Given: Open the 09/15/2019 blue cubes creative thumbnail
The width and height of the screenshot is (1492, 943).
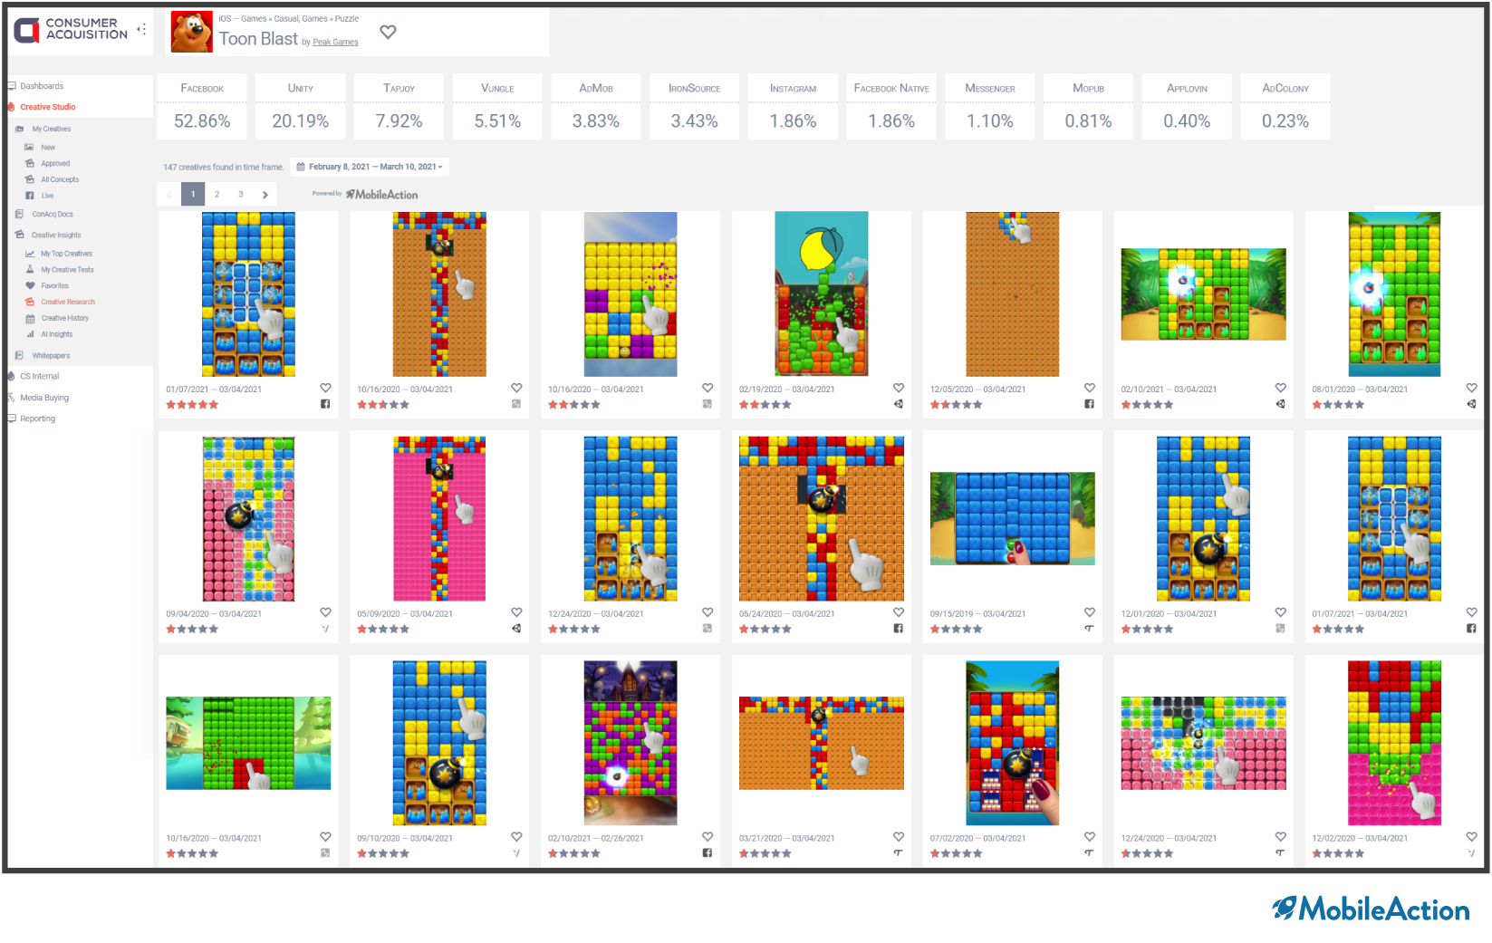Looking at the screenshot, I should [x=1013, y=518].
